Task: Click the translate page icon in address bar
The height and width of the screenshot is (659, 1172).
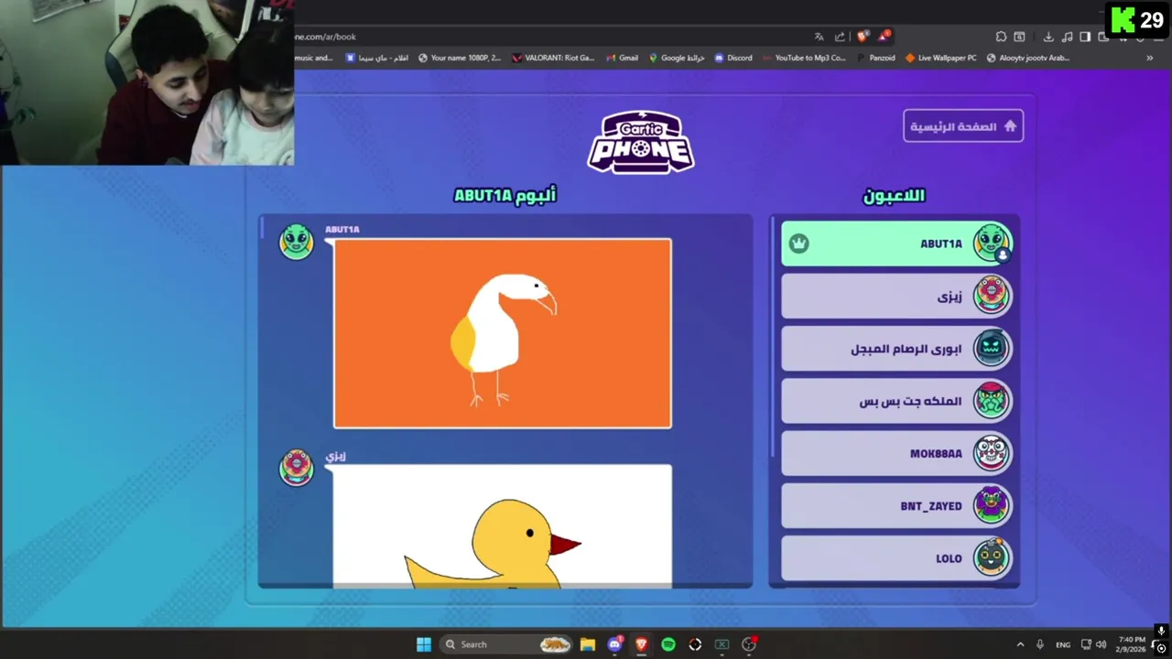Action: [819, 37]
